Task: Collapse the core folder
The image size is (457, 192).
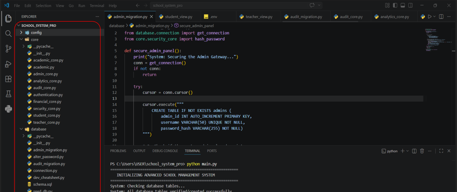Action: click(21, 39)
